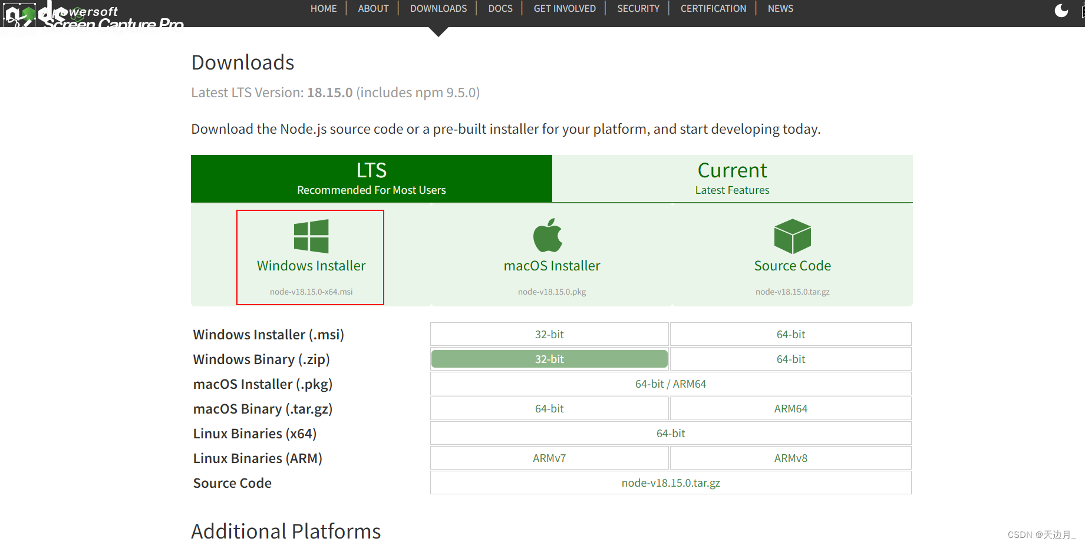Click node-v18.15.0.pkg filename

tap(552, 292)
